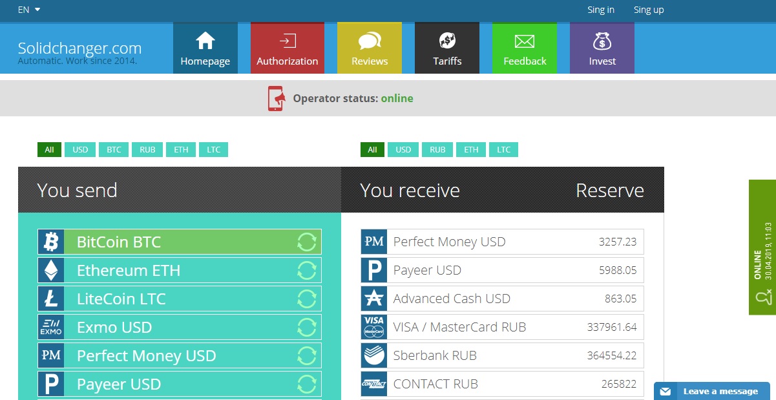The height and width of the screenshot is (400, 776).
Task: Click the Leave a message chat button
Action: point(712,391)
